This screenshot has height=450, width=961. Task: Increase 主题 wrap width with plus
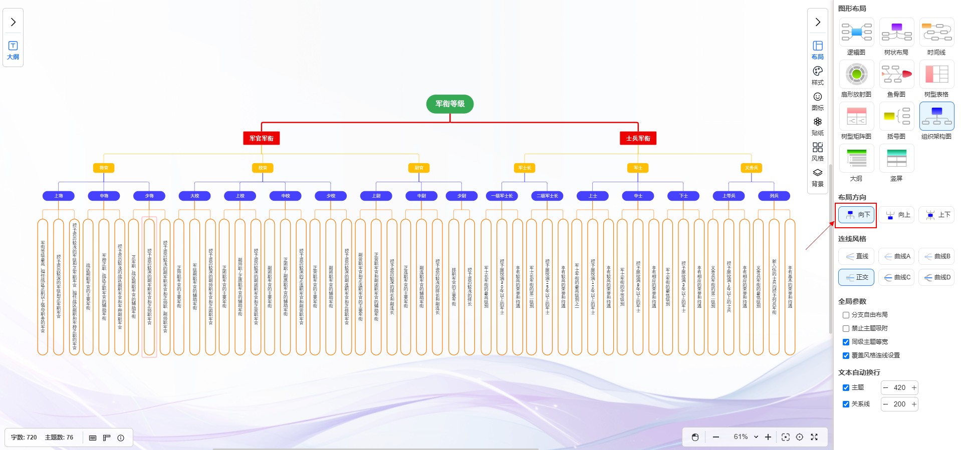[914, 387]
